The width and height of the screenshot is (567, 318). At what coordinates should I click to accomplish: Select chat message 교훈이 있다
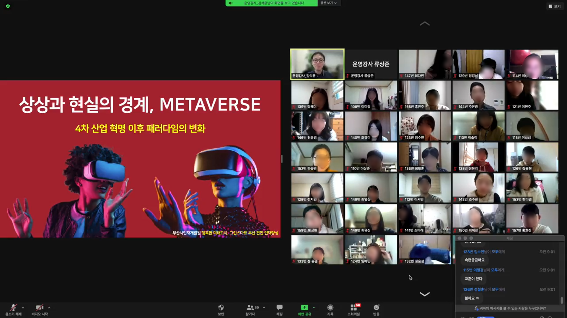(473, 279)
